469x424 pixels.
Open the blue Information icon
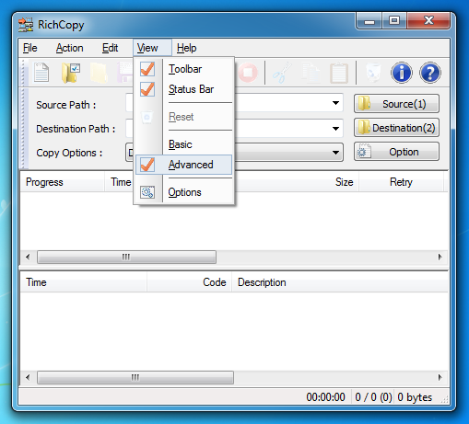coord(402,73)
